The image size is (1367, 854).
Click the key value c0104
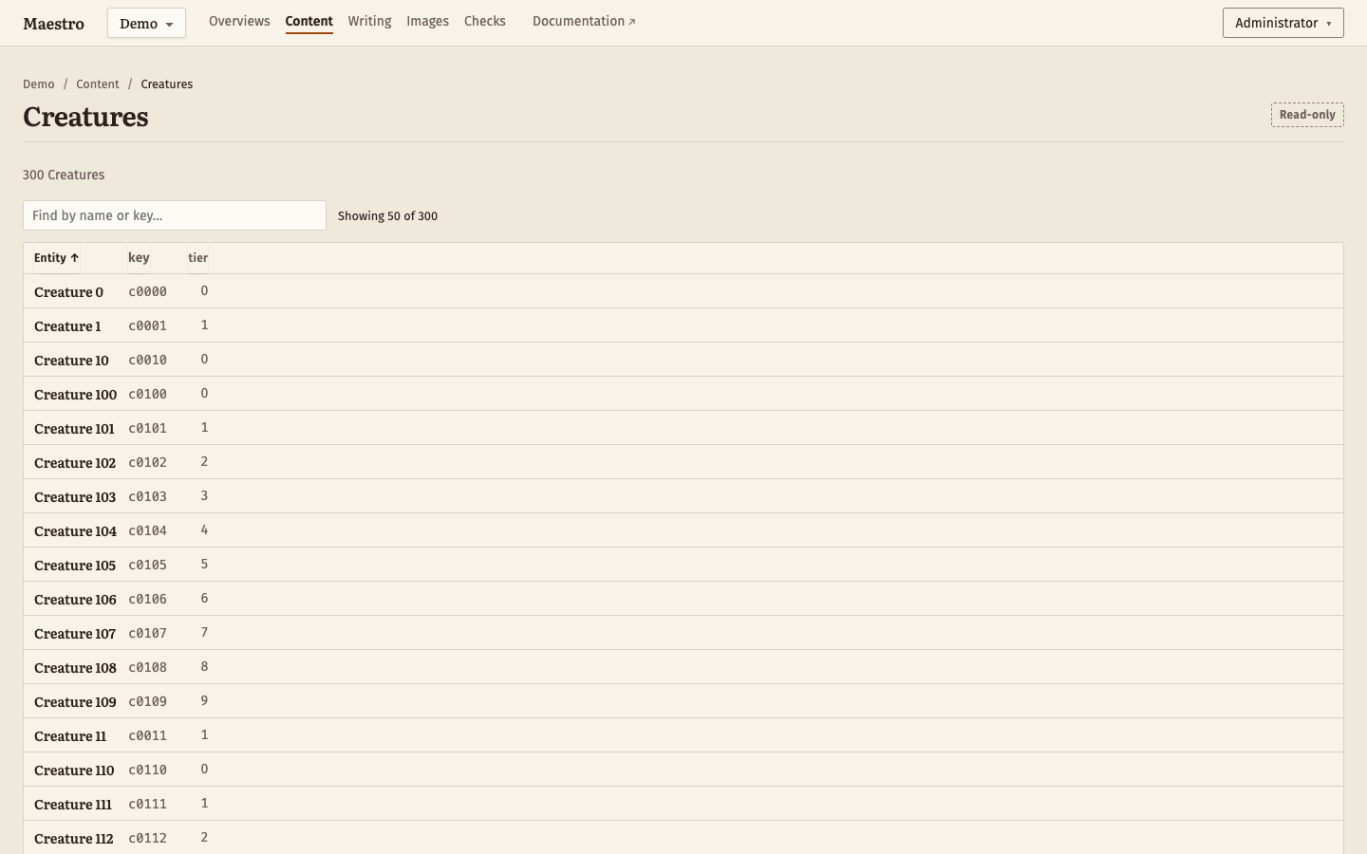(x=147, y=530)
